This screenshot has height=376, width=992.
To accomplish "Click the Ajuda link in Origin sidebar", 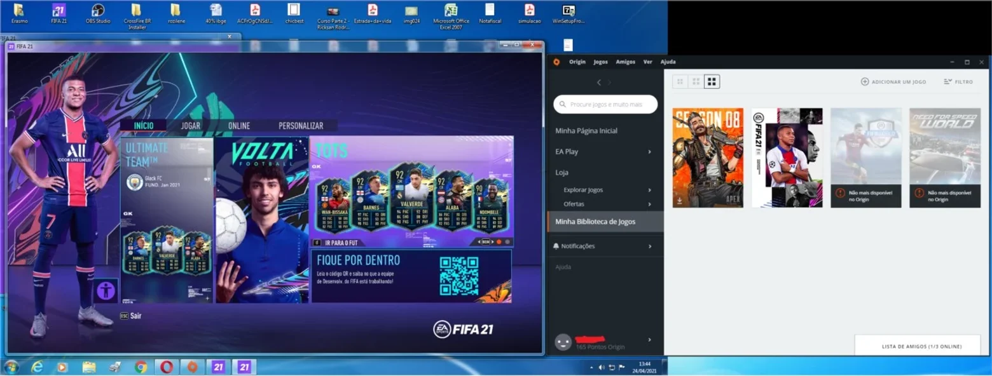I will pos(563,267).
